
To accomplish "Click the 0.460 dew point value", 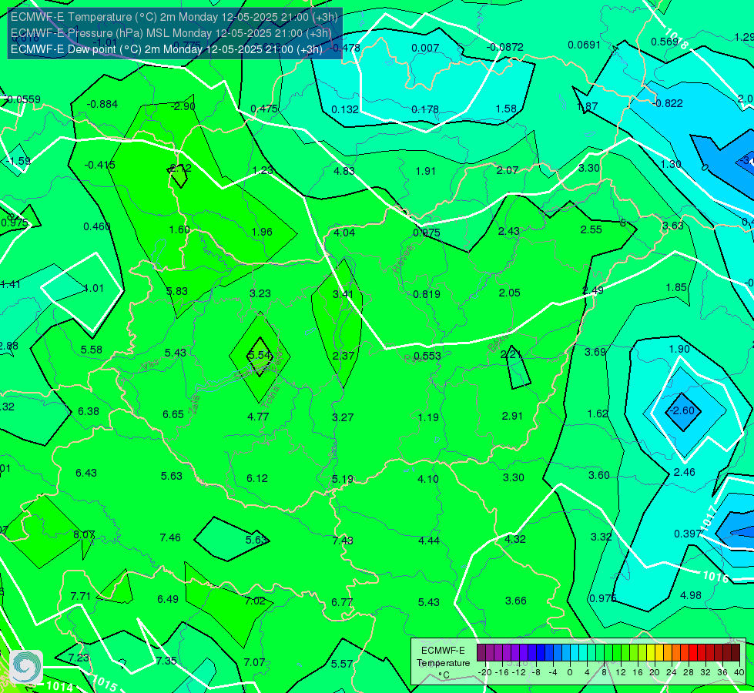I will click(x=97, y=226).
